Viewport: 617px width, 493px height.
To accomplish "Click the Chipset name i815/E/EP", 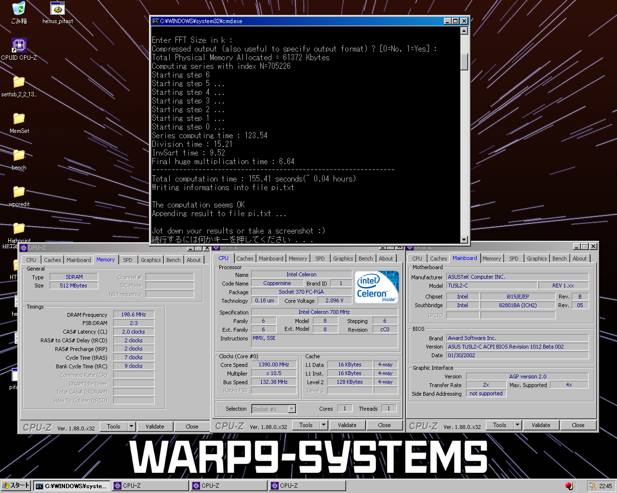I will pos(518,297).
